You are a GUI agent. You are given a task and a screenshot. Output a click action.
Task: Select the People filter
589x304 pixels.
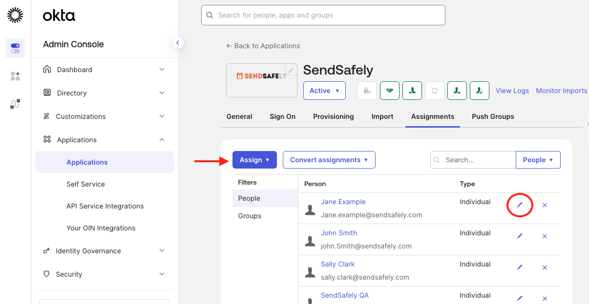(x=265, y=198)
